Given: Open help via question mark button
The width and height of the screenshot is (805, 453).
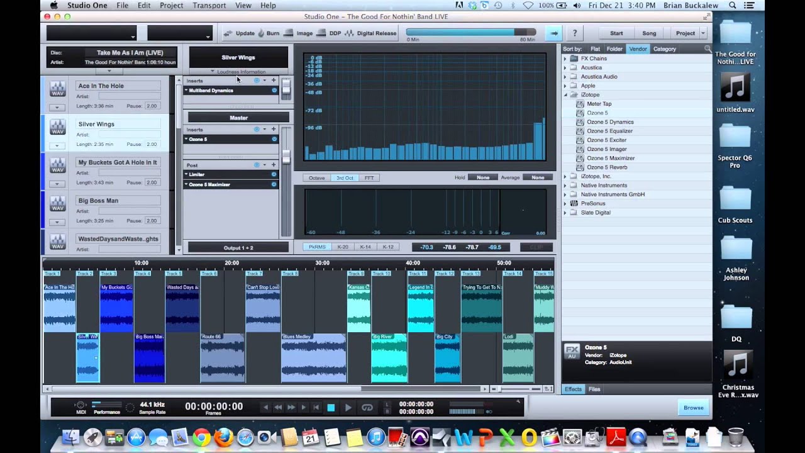Looking at the screenshot, I should tap(574, 33).
